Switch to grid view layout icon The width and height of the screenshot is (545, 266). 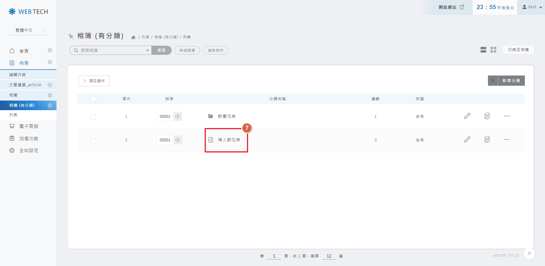[493, 50]
